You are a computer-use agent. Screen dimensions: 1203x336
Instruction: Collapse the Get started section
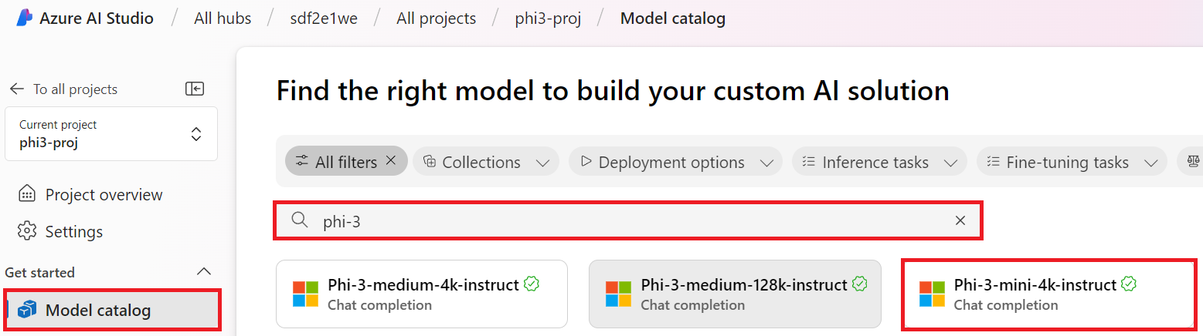(x=204, y=272)
